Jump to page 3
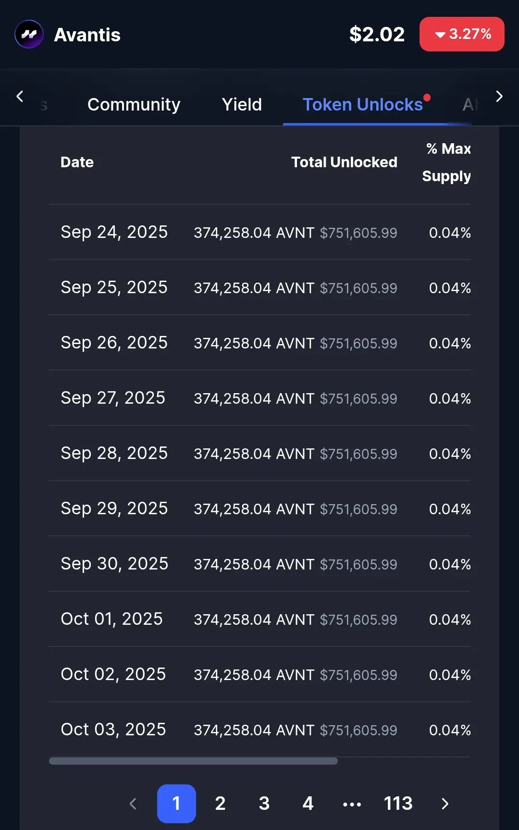This screenshot has width=519, height=830. click(264, 804)
